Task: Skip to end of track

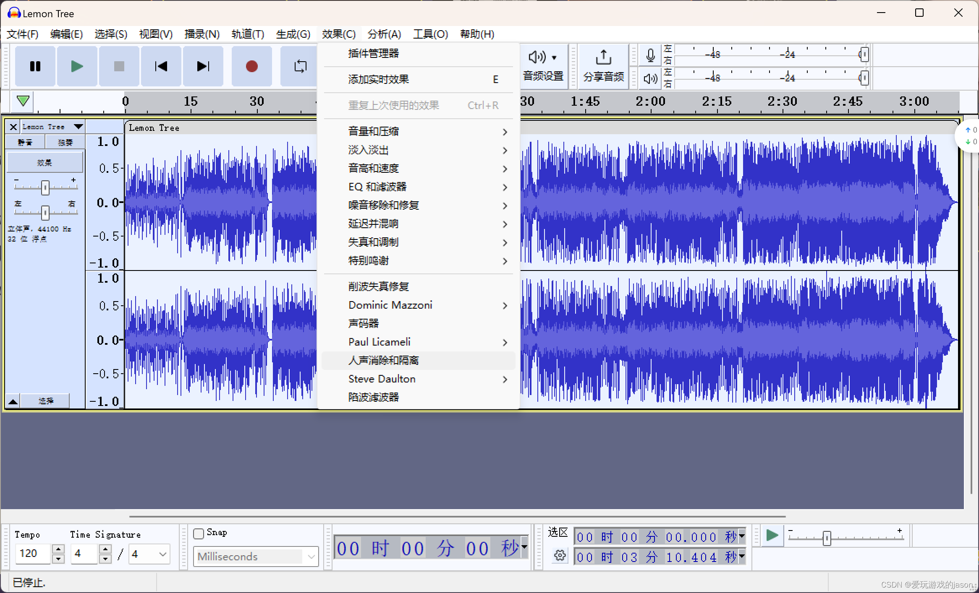Action: (203, 66)
